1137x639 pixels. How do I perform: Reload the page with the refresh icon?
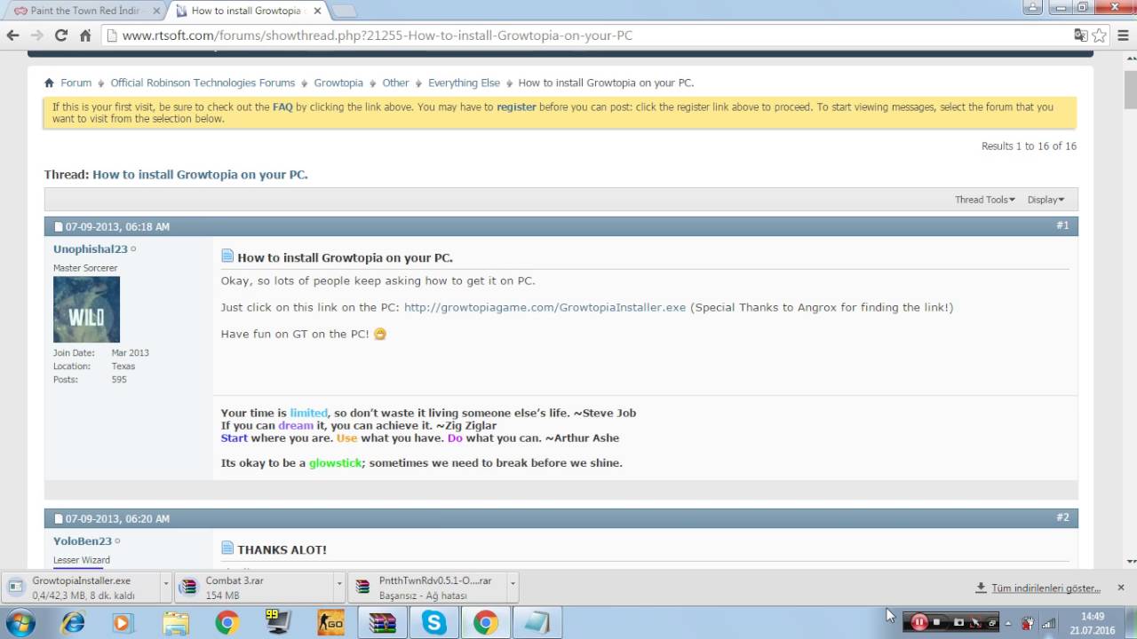(x=61, y=35)
